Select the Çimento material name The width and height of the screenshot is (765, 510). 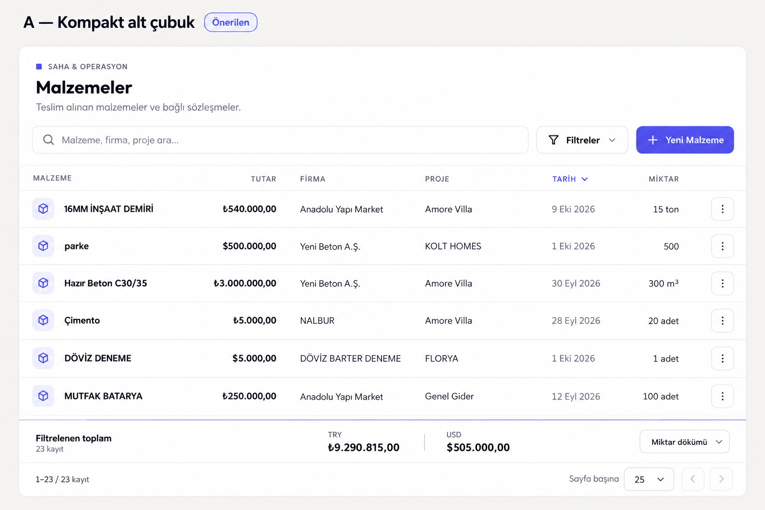pyautogui.click(x=82, y=320)
